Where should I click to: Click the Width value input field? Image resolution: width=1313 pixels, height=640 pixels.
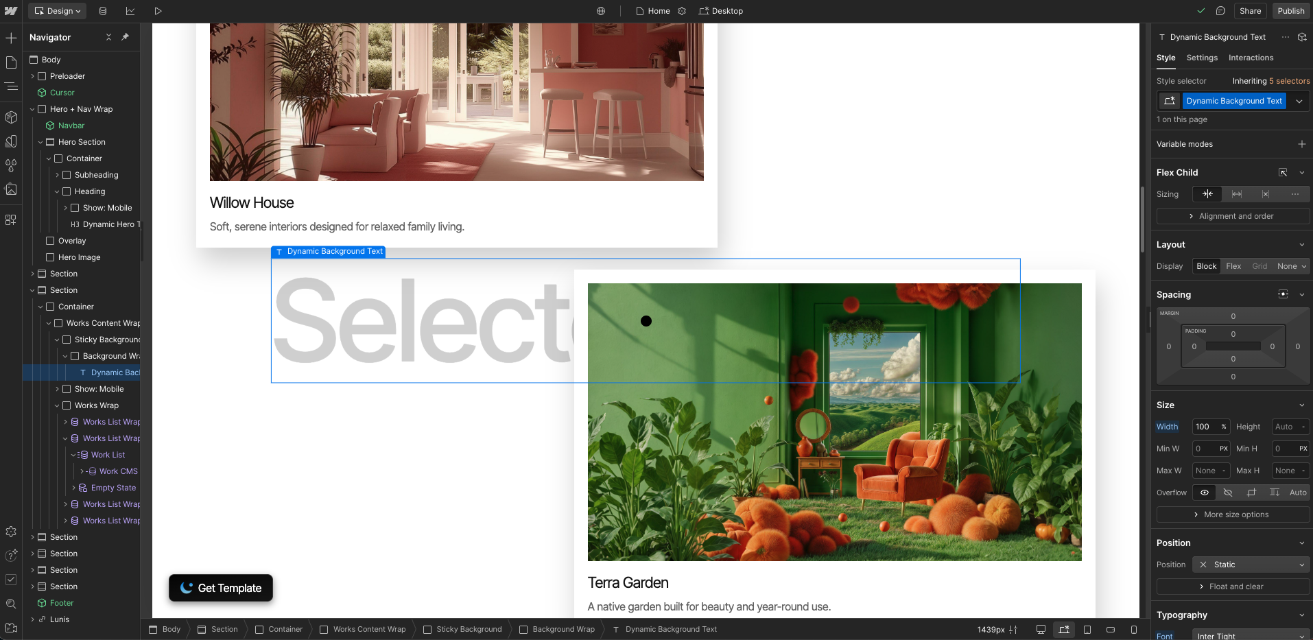tap(1211, 427)
